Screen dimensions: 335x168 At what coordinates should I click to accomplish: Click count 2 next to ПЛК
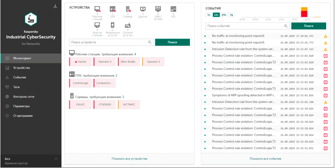point(116,76)
